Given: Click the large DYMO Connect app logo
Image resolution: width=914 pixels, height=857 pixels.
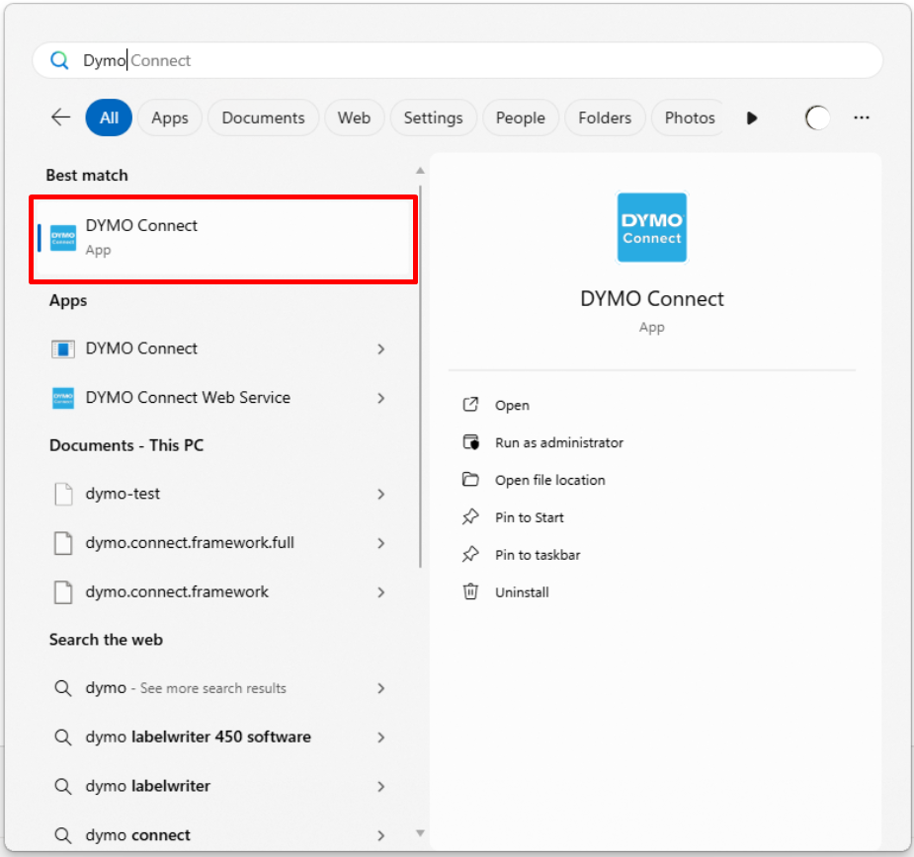Looking at the screenshot, I should click(x=651, y=227).
